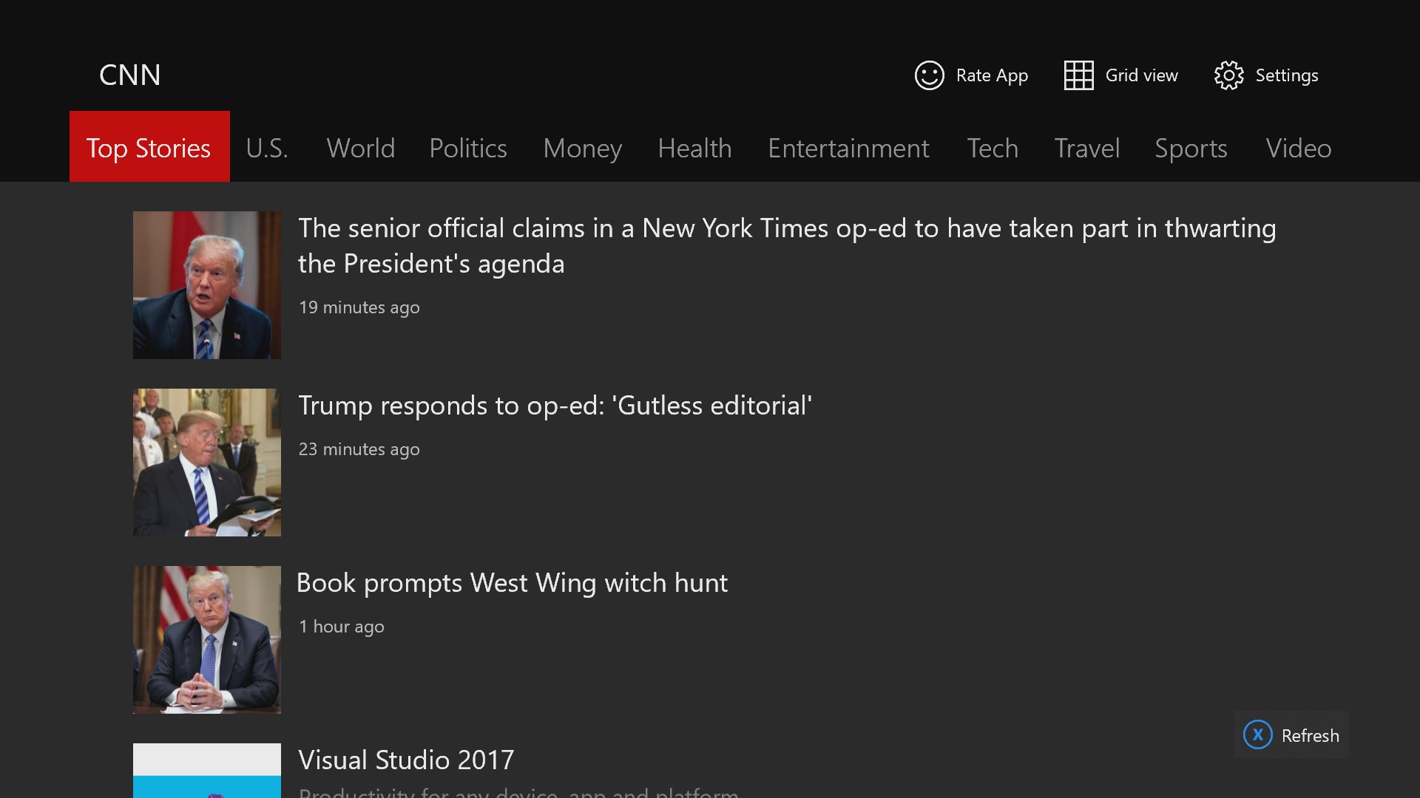This screenshot has width=1420, height=798.
Task: Click the Refresh text label
Action: [x=1310, y=736]
